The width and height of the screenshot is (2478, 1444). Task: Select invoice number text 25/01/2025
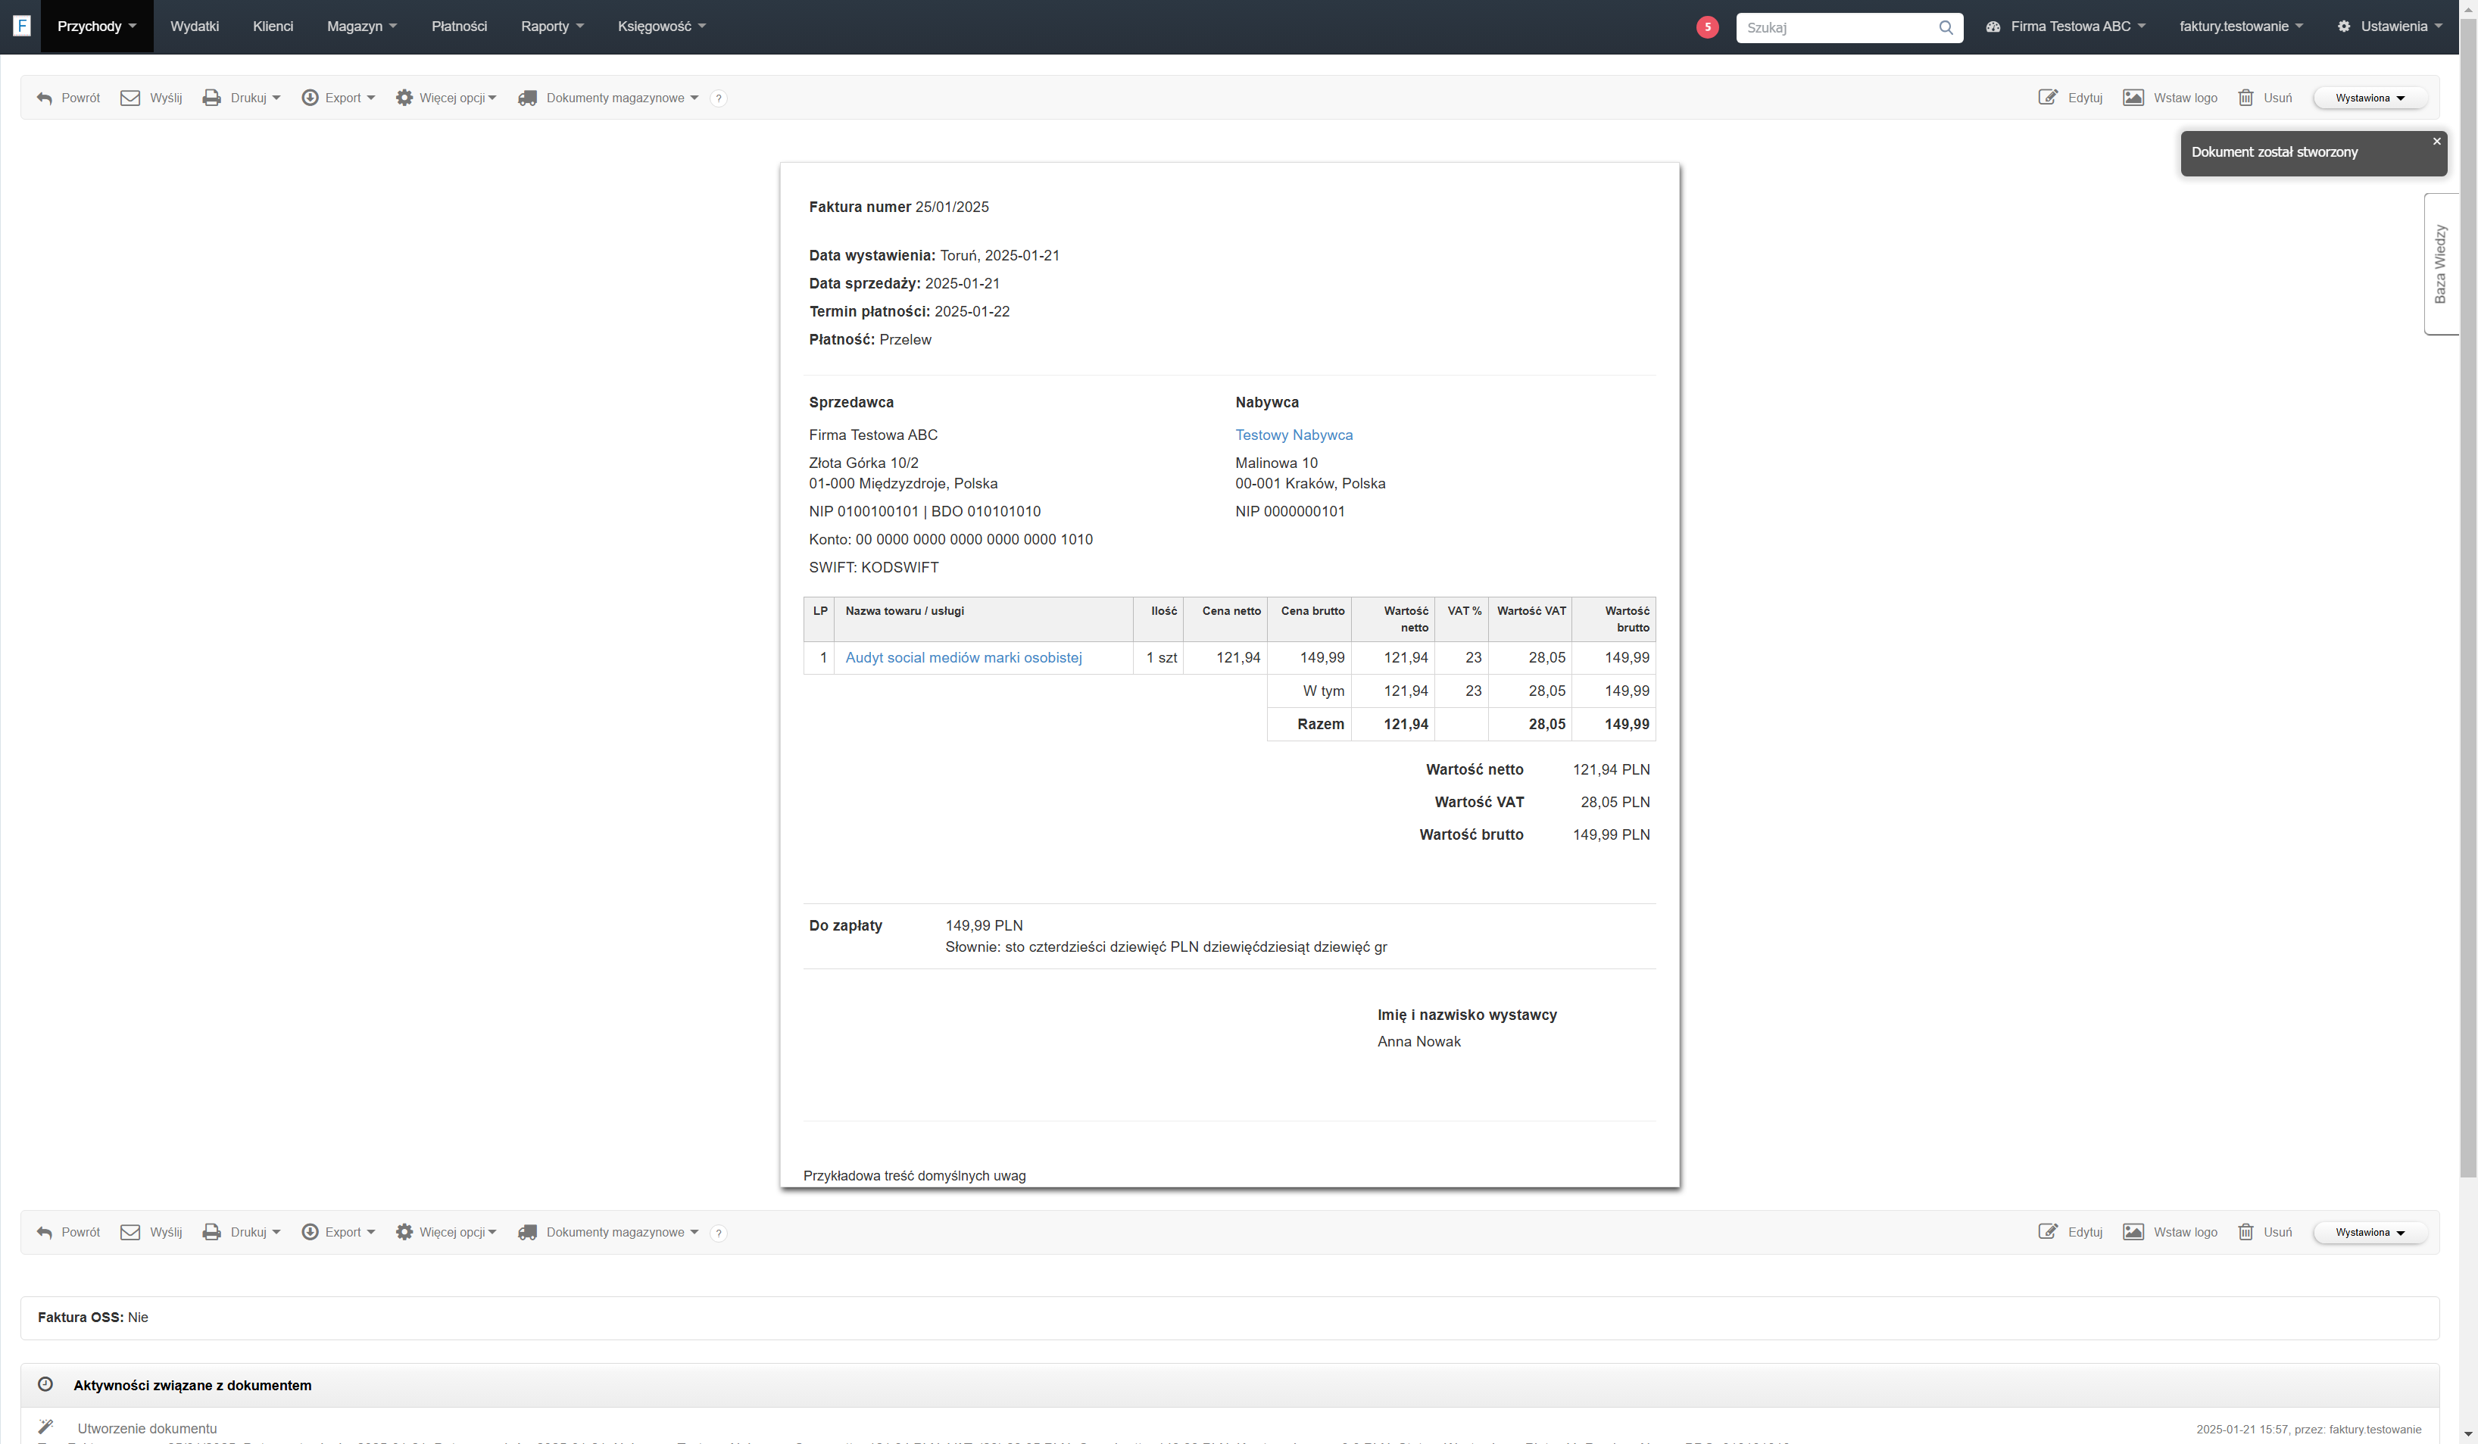tap(951, 207)
